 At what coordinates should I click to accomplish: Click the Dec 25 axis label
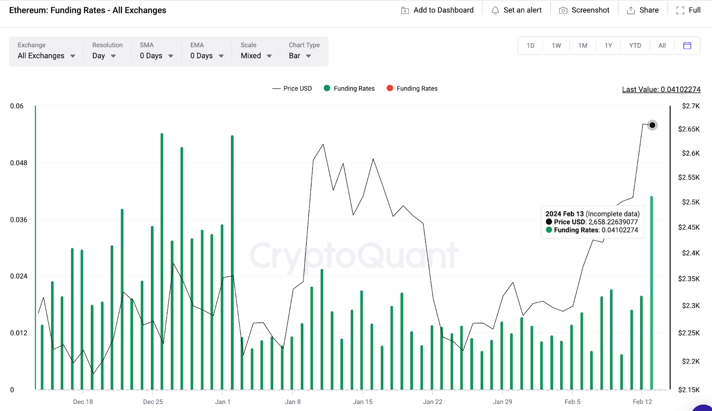point(153,402)
